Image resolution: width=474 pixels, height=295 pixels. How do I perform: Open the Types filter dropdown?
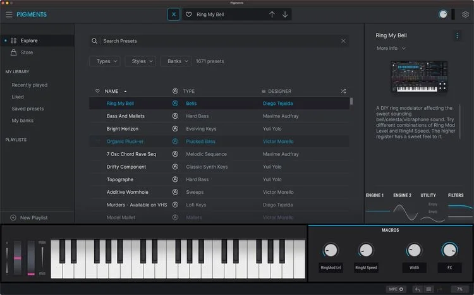click(x=105, y=61)
